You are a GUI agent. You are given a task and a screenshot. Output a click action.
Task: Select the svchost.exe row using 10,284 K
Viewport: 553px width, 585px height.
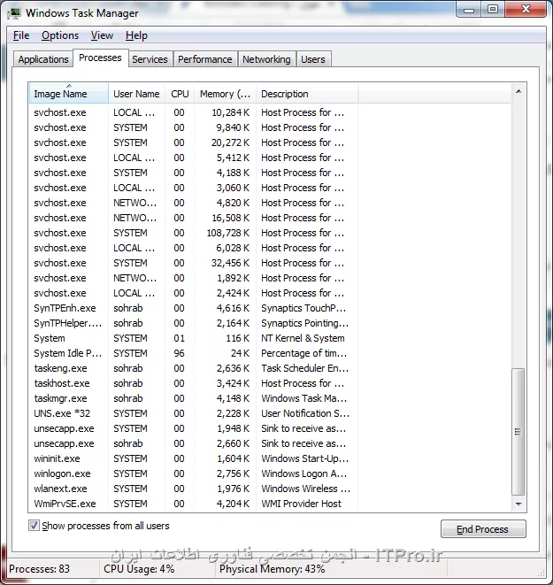[x=193, y=112]
